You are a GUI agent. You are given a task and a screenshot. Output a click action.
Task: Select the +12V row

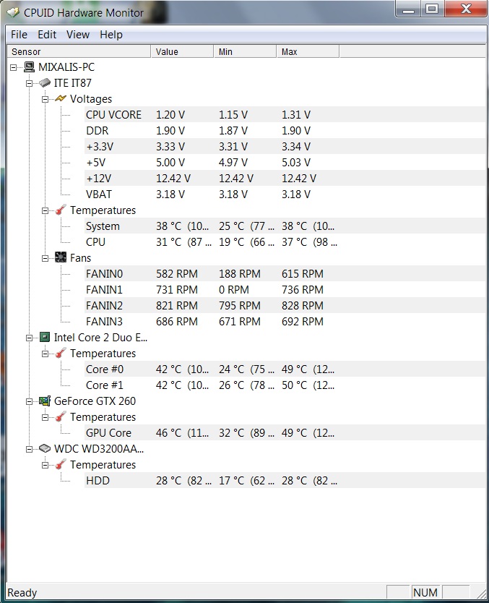(x=285, y=178)
